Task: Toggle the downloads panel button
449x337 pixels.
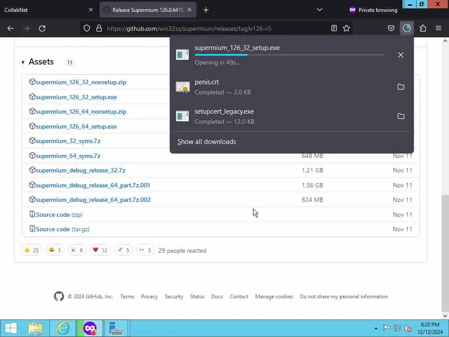Action: click(x=407, y=28)
